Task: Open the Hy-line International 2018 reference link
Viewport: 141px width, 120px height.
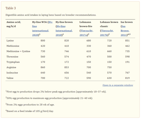Action: [x=64, y=31]
